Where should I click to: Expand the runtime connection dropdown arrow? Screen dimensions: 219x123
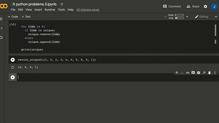(x=187, y=17)
